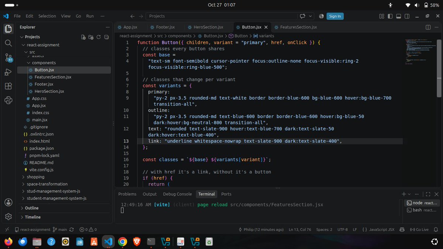This screenshot has width=443, height=249.
Task: Open the Python icon in activity bar
Action: (8, 100)
